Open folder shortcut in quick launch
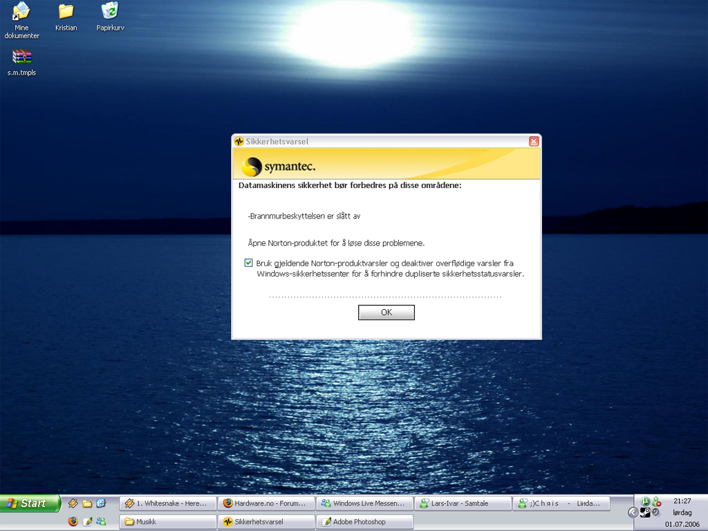Image resolution: width=708 pixels, height=531 pixels. pyautogui.click(x=87, y=503)
